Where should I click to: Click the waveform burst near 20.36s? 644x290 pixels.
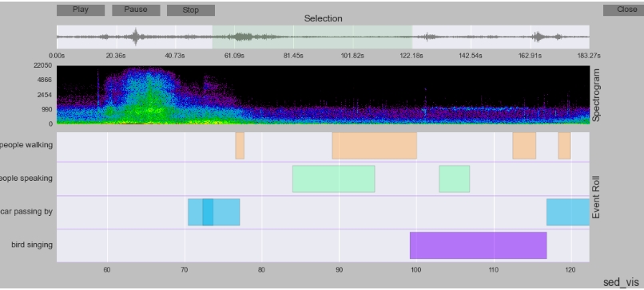pyautogui.click(x=136, y=37)
